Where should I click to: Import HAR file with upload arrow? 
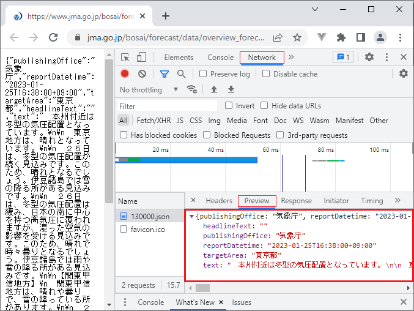(214, 89)
